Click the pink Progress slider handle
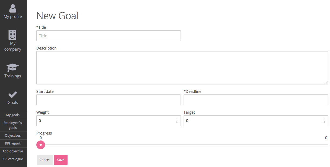The height and width of the screenshot is (167, 330). [x=41, y=145]
